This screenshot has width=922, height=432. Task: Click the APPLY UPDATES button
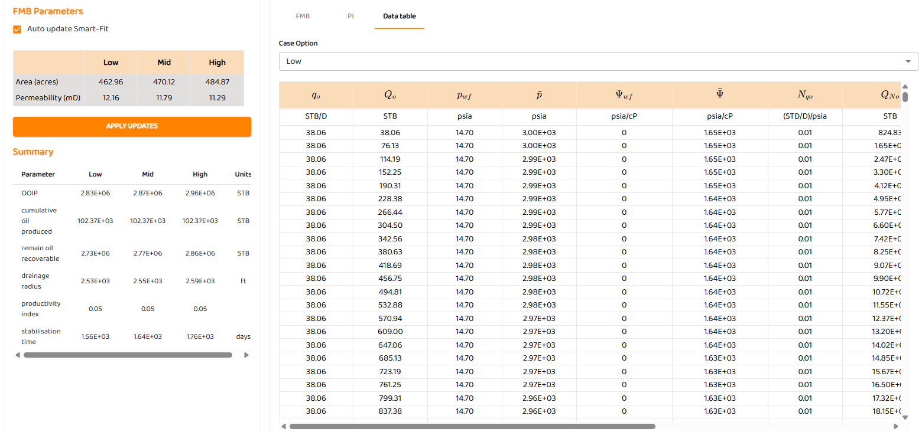(x=132, y=126)
